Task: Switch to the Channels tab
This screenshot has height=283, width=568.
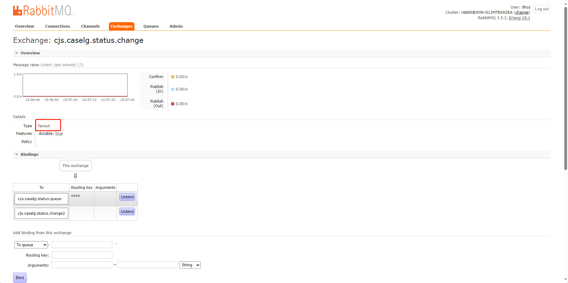Action: tap(90, 26)
